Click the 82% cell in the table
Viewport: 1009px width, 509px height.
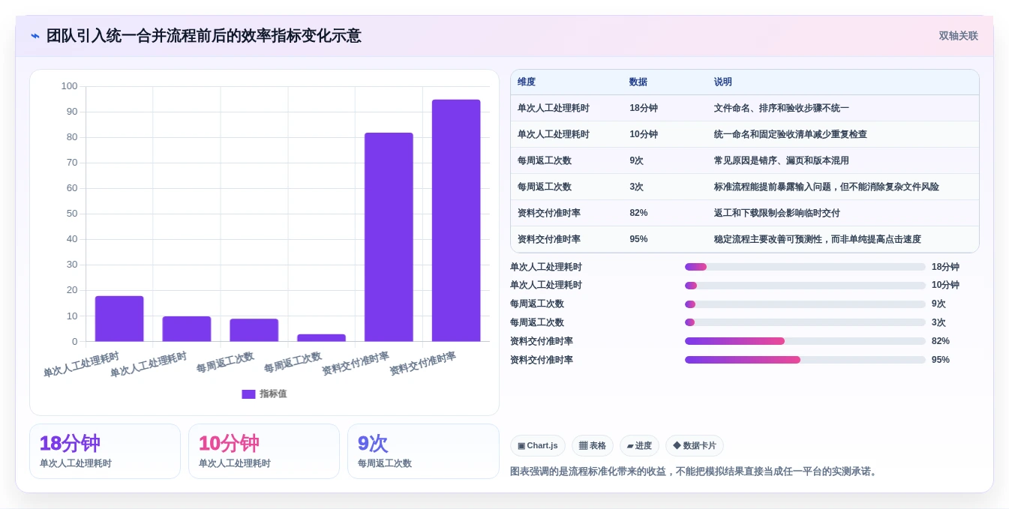click(x=638, y=214)
